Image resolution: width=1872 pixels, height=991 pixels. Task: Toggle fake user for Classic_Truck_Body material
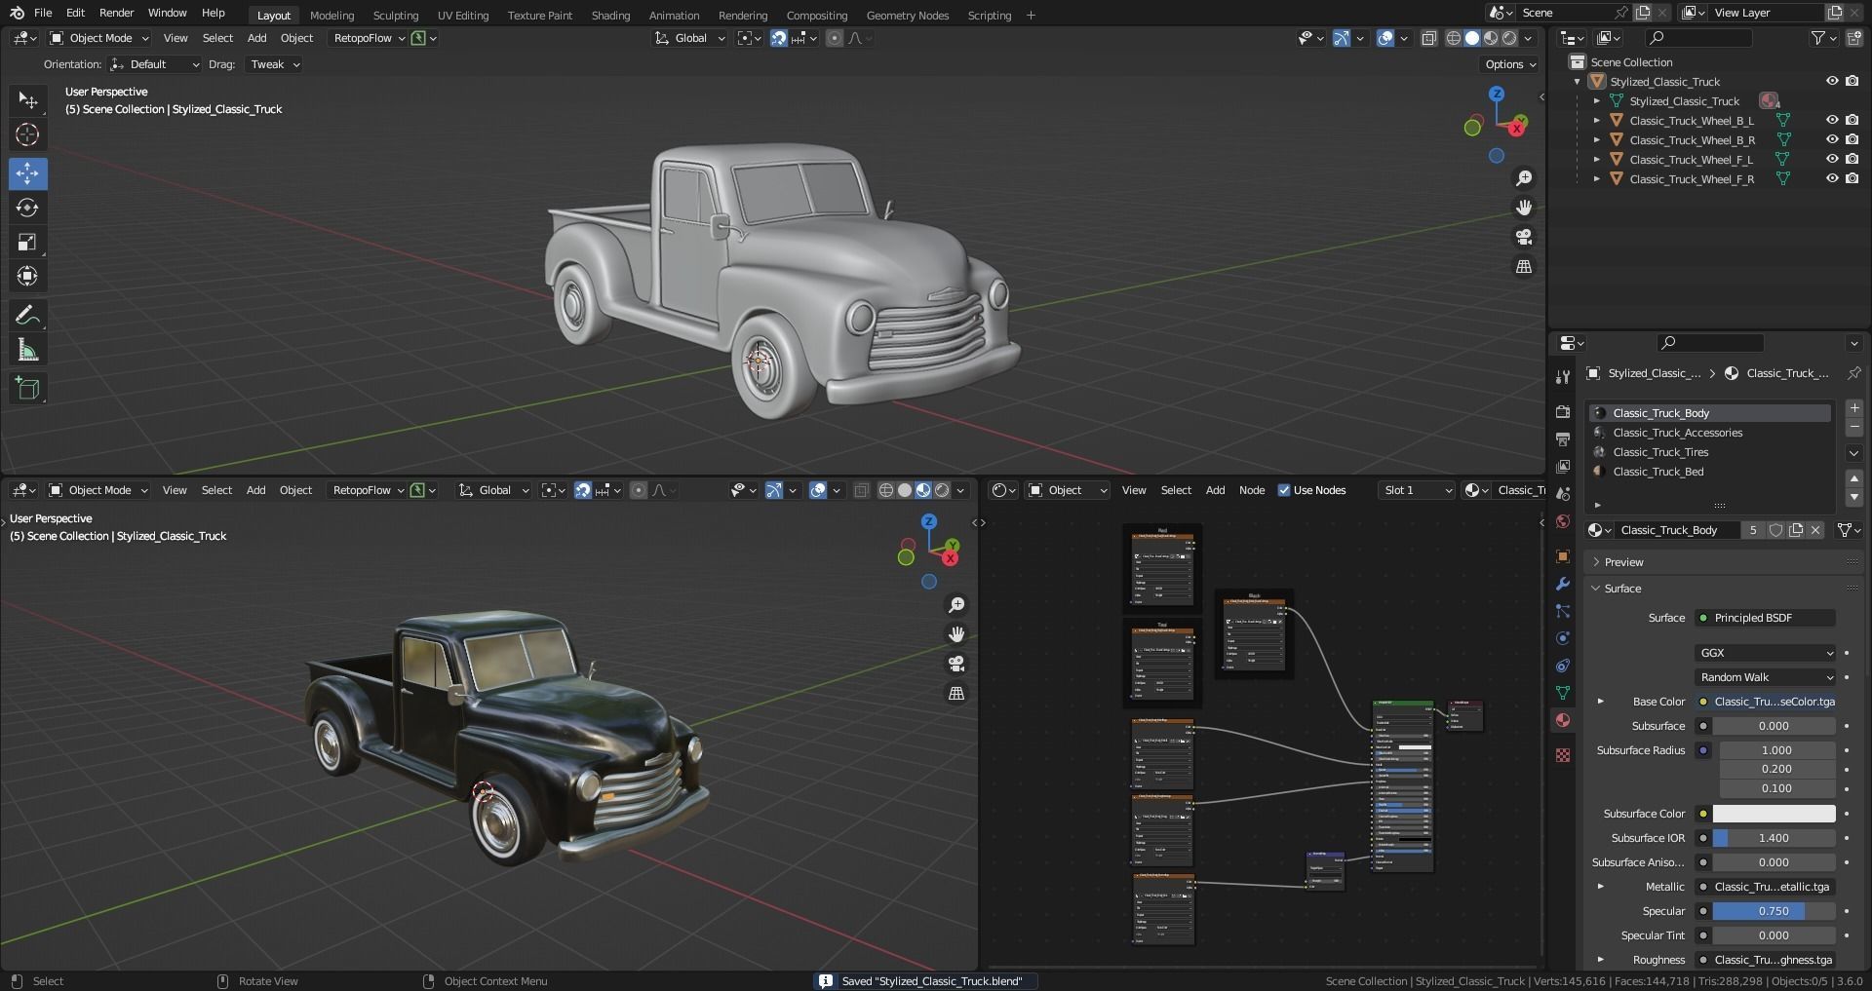coord(1775,530)
